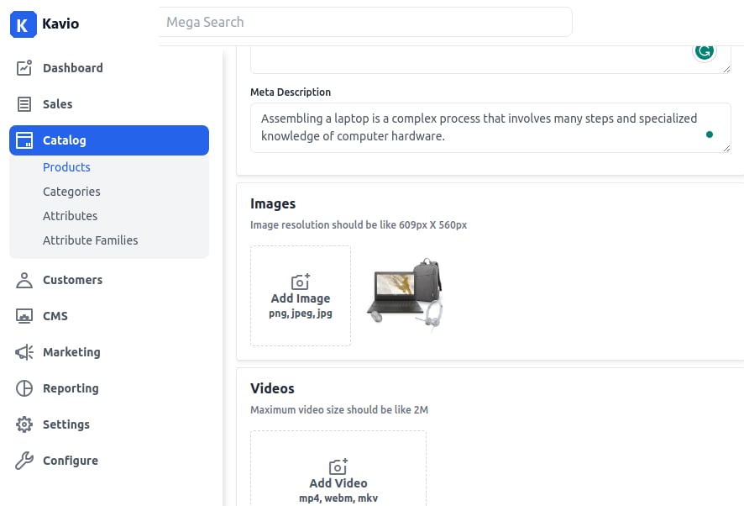Navigate to Marketing
This screenshot has height=506, width=744.
pyautogui.click(x=109, y=352)
